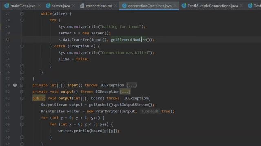
Task: Click the fold end marker on line 37
Action: click(22, 79)
